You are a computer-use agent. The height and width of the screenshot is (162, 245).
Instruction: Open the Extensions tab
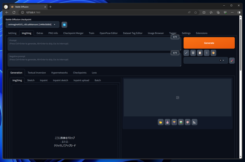pos(202,33)
